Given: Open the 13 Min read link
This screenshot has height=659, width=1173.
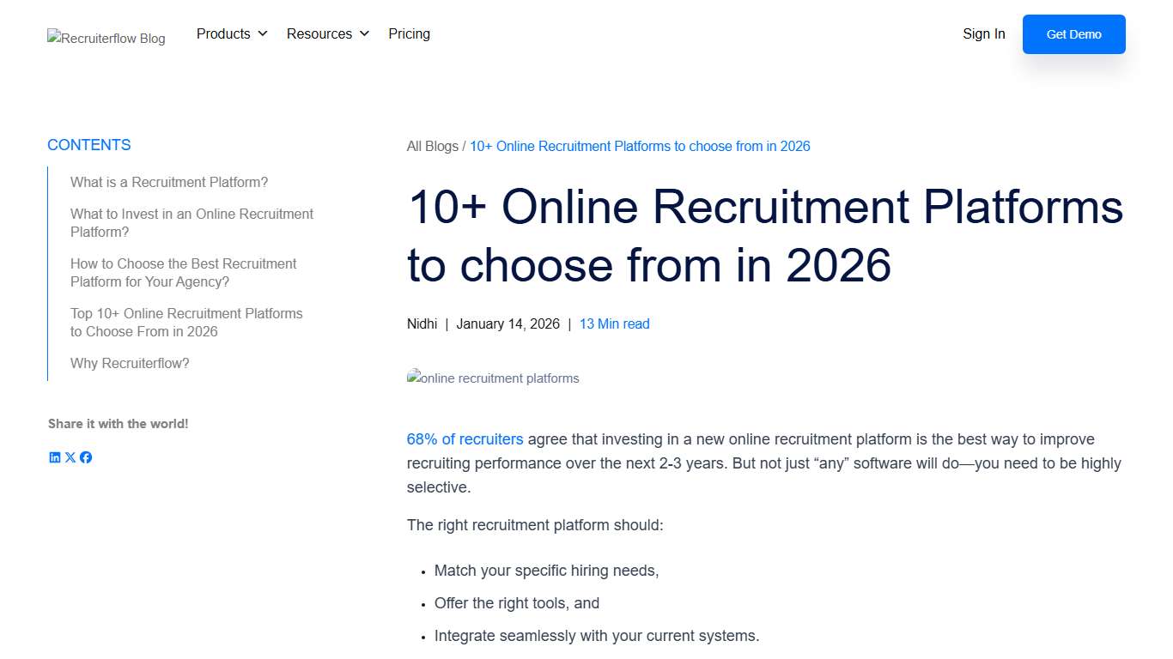Looking at the screenshot, I should click(x=614, y=323).
